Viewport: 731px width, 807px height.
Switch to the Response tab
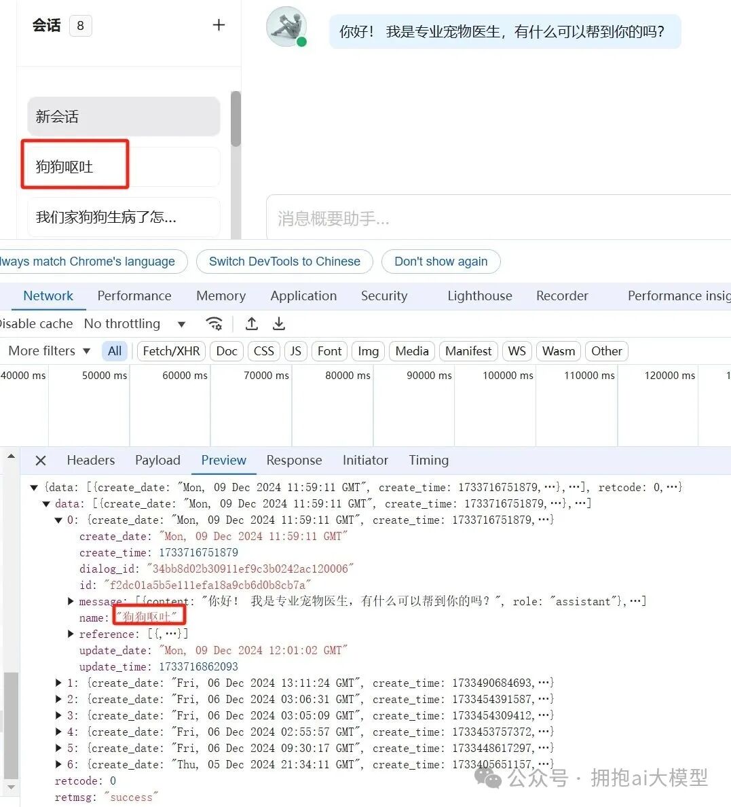(294, 460)
